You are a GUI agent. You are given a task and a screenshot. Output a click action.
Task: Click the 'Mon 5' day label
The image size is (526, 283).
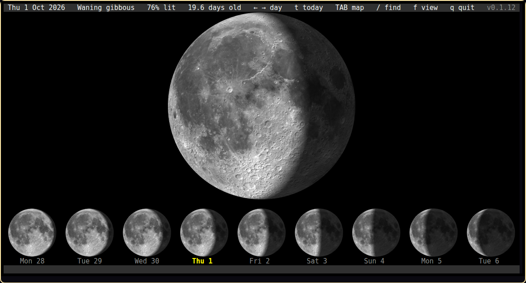pyautogui.click(x=431, y=261)
